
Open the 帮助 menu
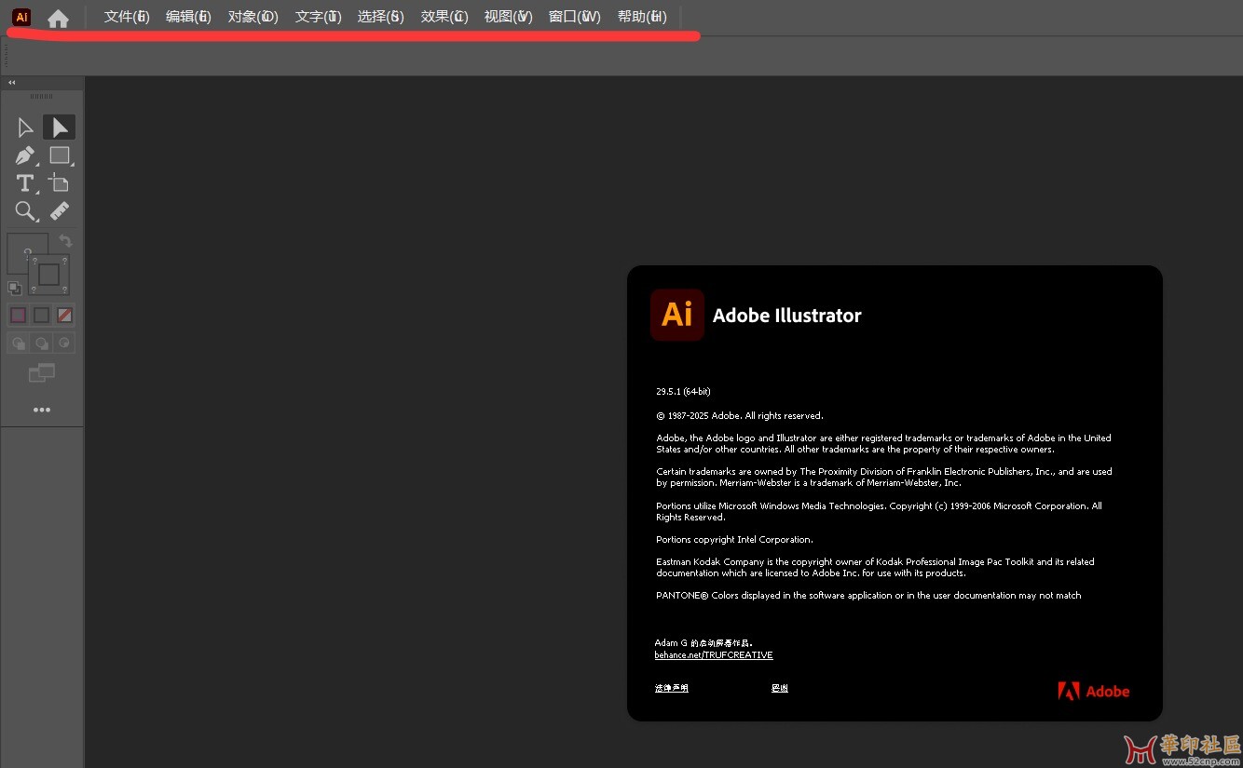(x=642, y=17)
